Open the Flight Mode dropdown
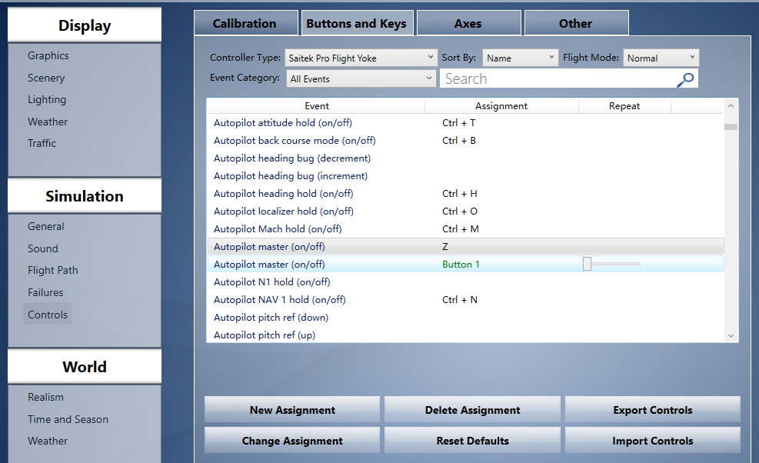Viewport: 759px width, 463px height. [661, 58]
